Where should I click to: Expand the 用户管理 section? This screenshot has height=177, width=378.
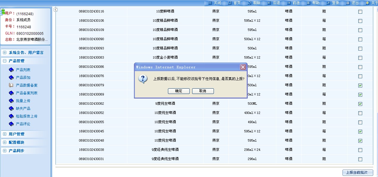(4, 134)
